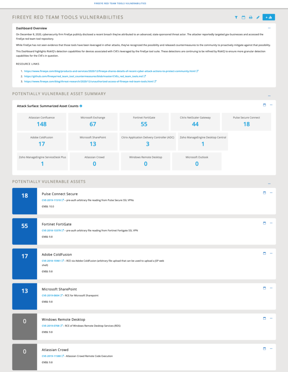The image size is (288, 372).
Task: Select Zoho ManageEngine ServiceDesk Plus tile
Action: click(42, 161)
